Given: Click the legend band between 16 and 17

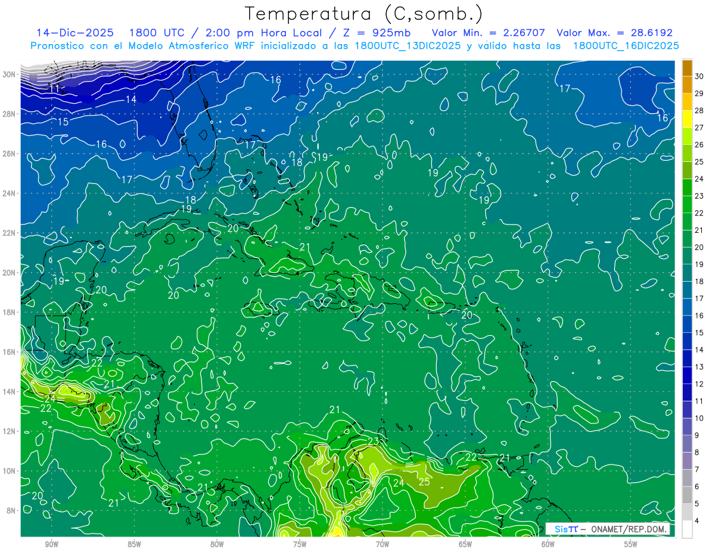Looking at the screenshot, I should click(x=687, y=307).
